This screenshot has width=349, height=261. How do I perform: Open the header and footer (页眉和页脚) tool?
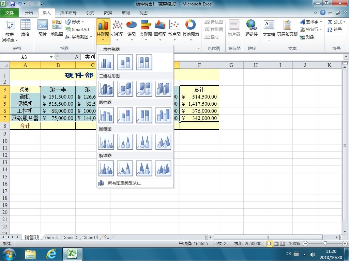tap(287, 28)
